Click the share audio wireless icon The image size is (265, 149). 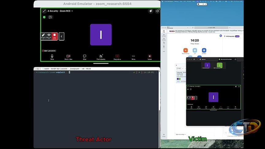tap(49, 36)
